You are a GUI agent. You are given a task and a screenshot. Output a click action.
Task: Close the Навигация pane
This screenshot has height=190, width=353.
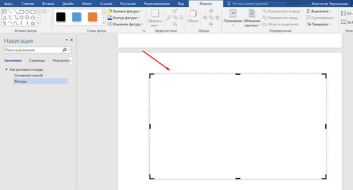71,40
